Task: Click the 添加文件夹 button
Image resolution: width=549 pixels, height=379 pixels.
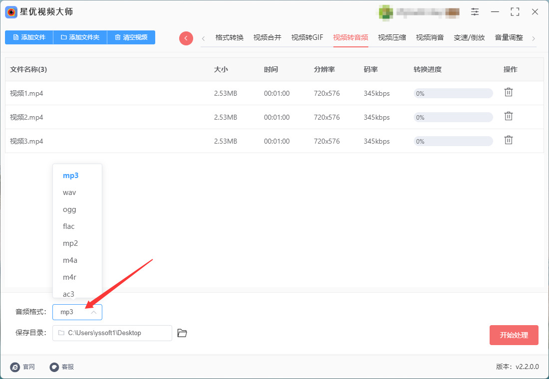Action: tap(80, 37)
